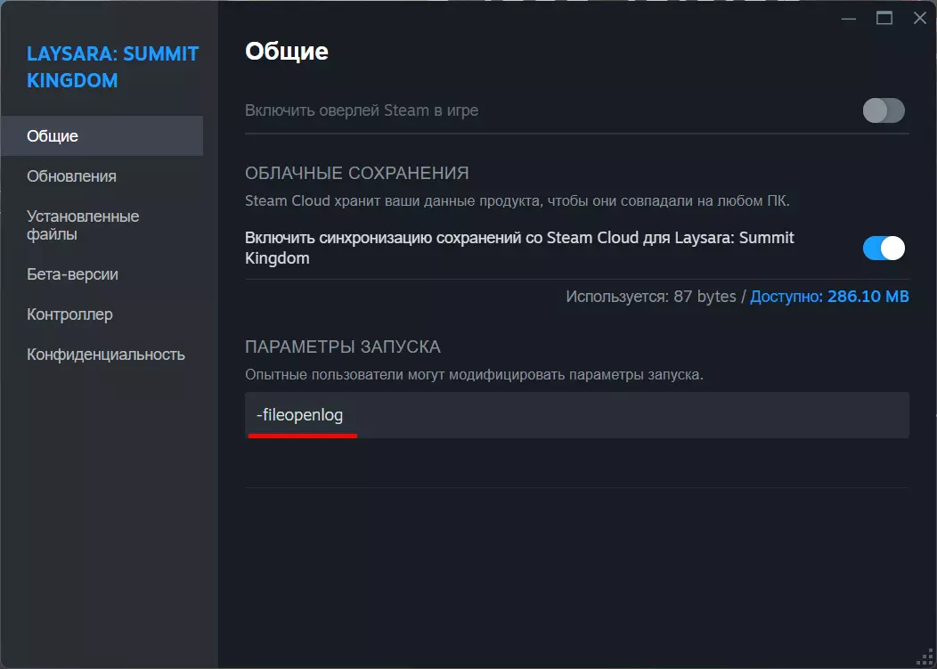Click the LAYSARA: SUMMIT KINGDOM title
The image size is (937, 669).
click(112, 67)
